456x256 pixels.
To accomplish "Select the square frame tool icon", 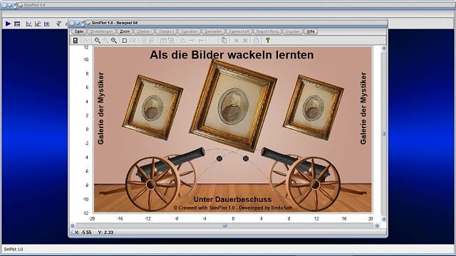I will click(125, 41).
